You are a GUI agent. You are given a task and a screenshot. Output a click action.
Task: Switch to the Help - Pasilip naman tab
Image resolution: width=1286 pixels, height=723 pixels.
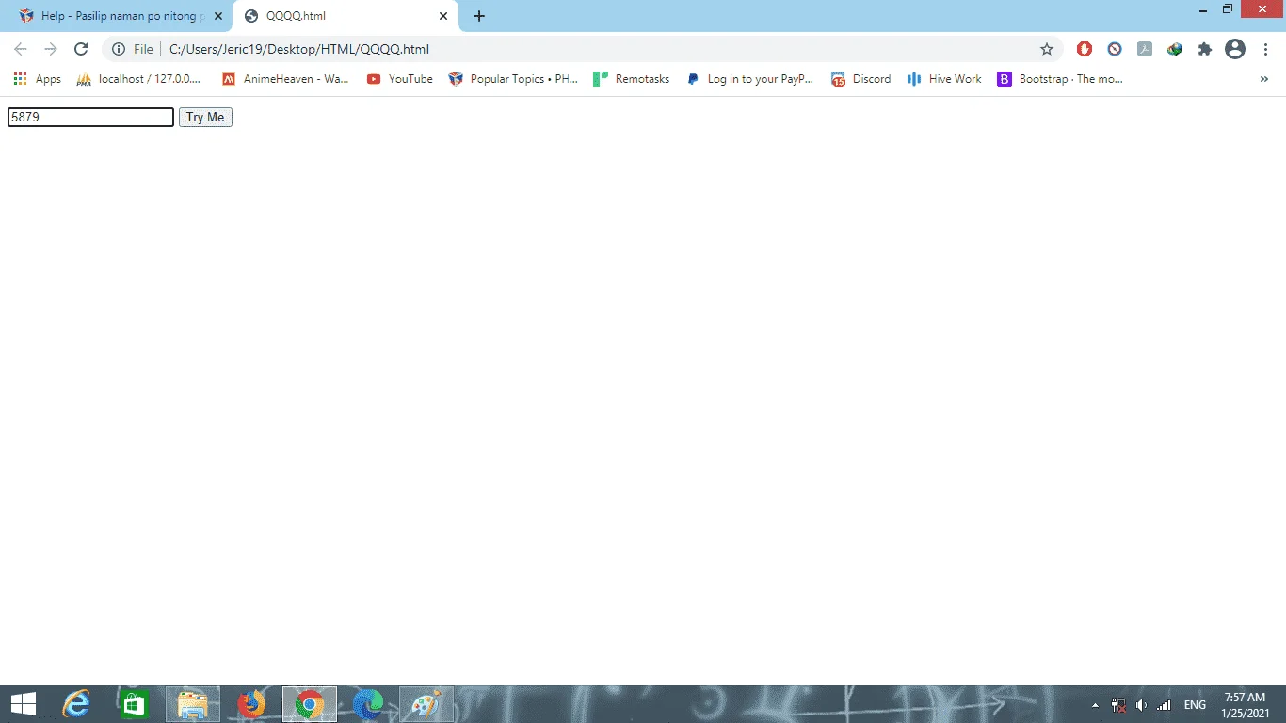click(x=119, y=16)
